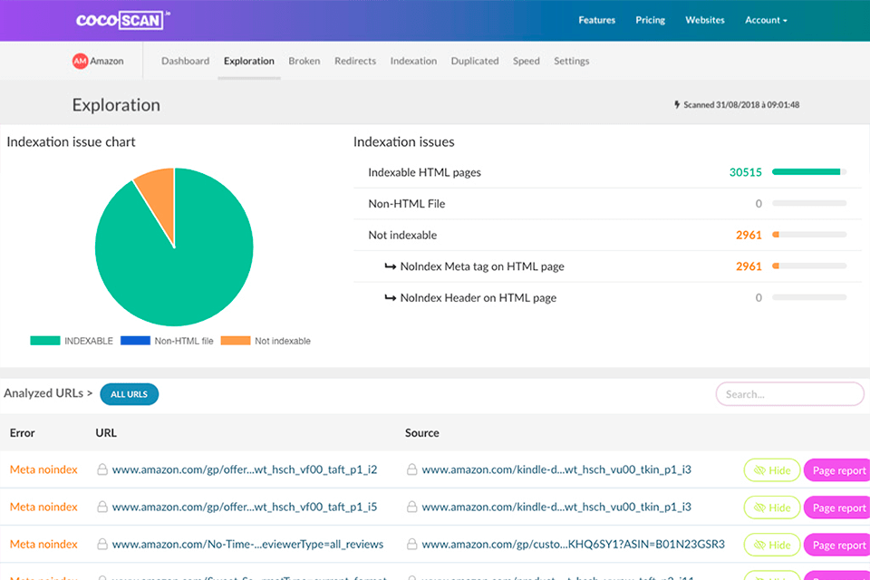Screen dimensions: 870x580
Task: Hide the first Meta noindex row
Action: coord(772,470)
